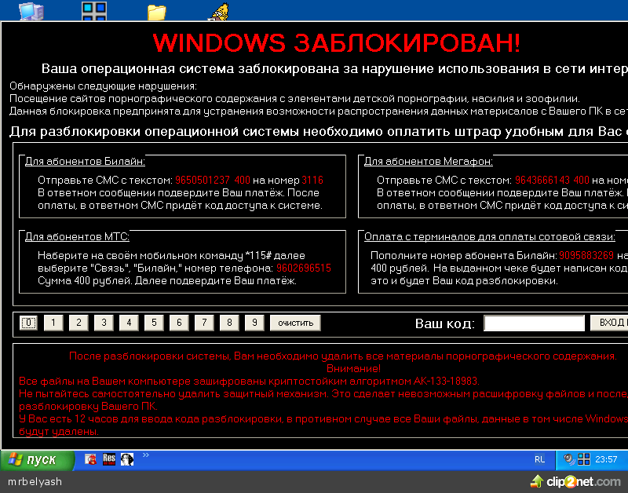The height and width of the screenshot is (493, 628).
Task: Click the speaker volume tray icon
Action: pyautogui.click(x=568, y=459)
